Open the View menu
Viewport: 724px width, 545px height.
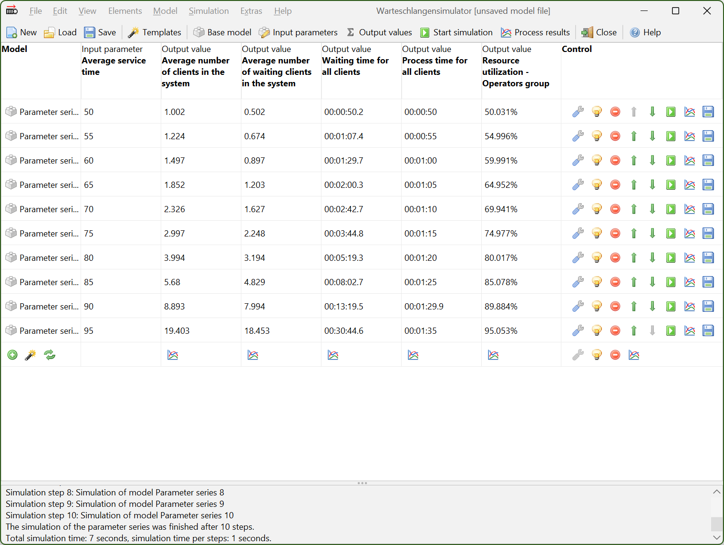tap(87, 11)
